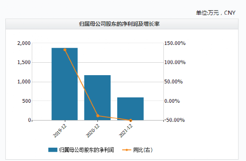Click the 归属母公司股东的净利润 legend label
Screen dimensions: 246x161
coord(87,150)
